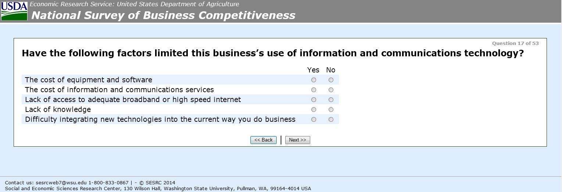
Task: Mark No for lack of adequate broadband access
Action: pyautogui.click(x=331, y=100)
